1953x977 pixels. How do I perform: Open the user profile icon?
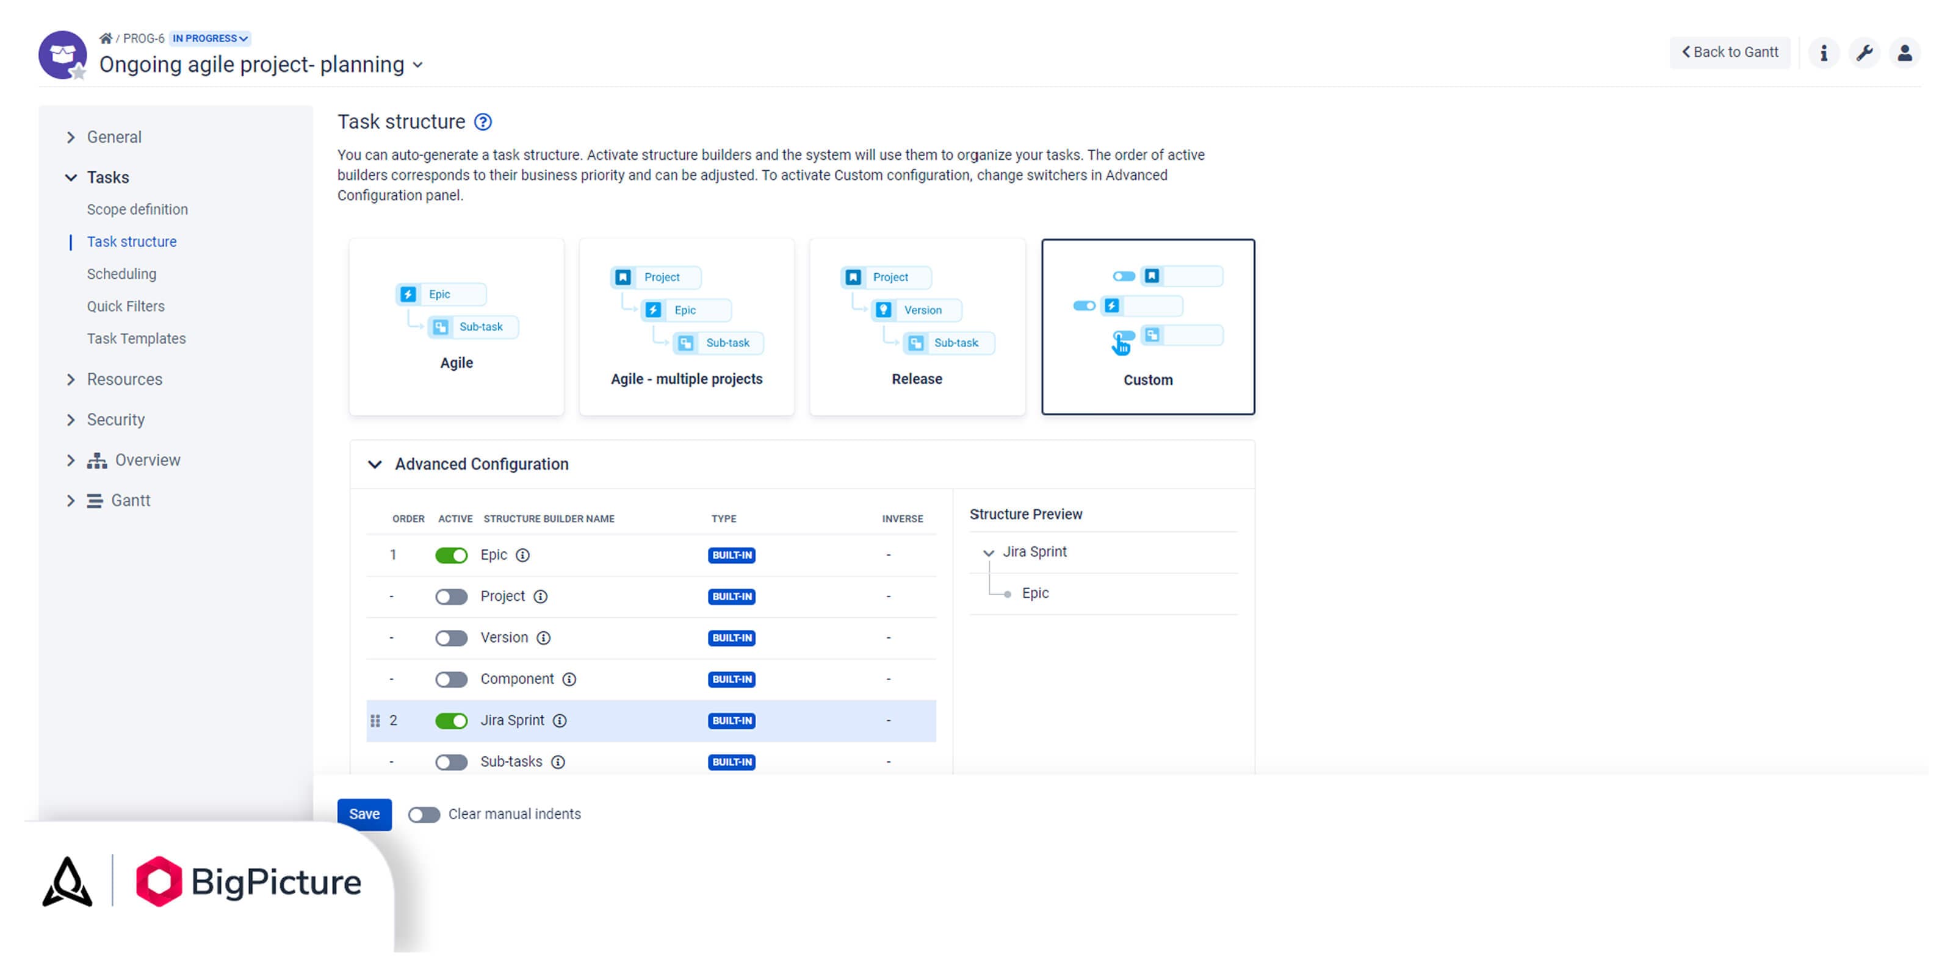[x=1904, y=52]
